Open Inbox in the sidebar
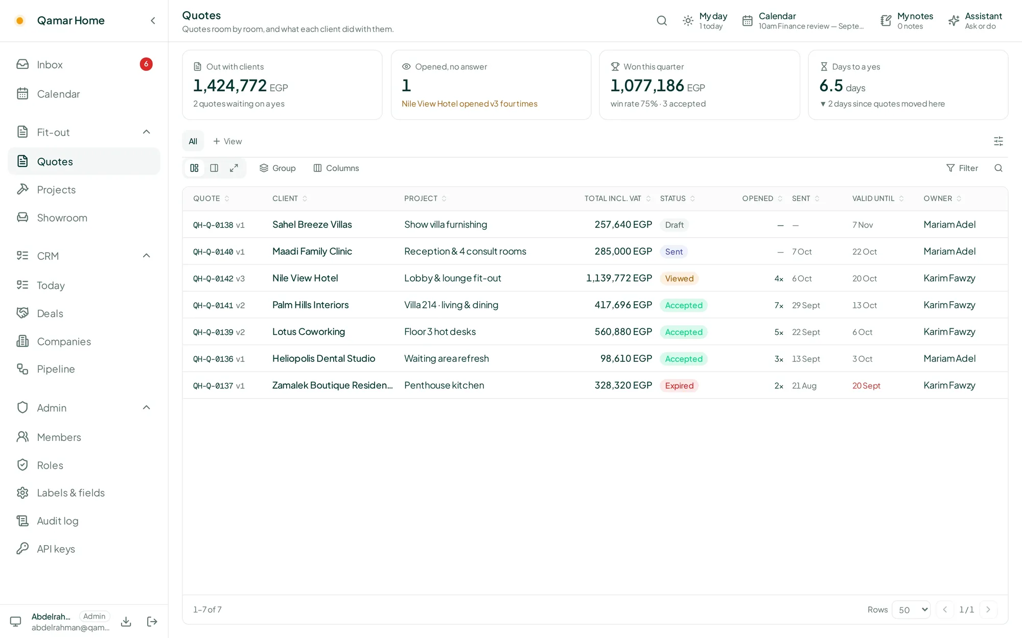This screenshot has height=638, width=1022. coord(84,64)
